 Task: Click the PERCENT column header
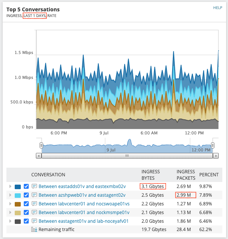click(x=209, y=175)
